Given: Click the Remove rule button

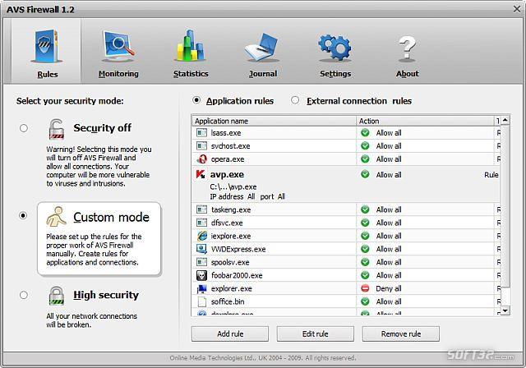Looking at the screenshot, I should click(x=400, y=333).
